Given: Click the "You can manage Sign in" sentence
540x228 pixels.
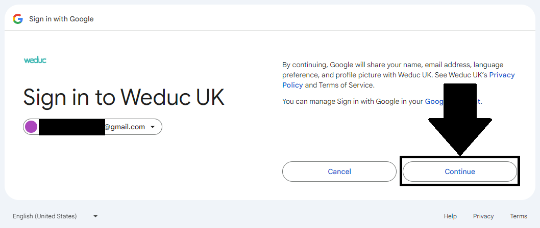Looking at the screenshot, I should [352, 101].
